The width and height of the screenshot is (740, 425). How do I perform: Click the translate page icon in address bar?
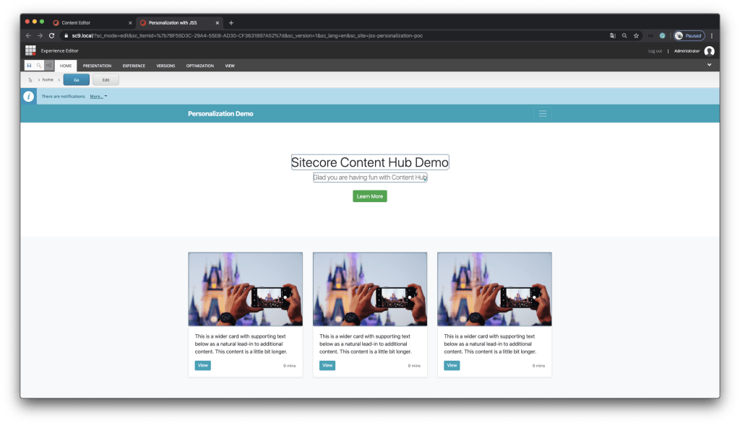[612, 35]
